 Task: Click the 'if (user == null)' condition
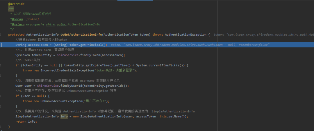coord(31,96)
